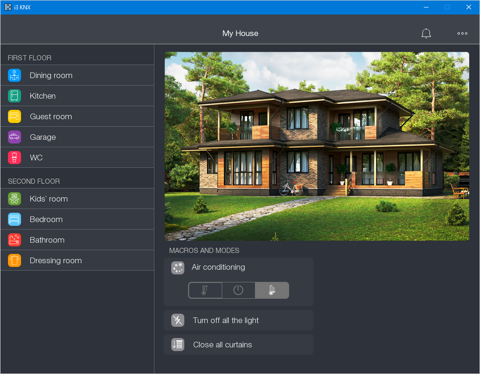Image resolution: width=480 pixels, height=374 pixels.
Task: Click the Bedroom bed icon
Action: [x=14, y=219]
